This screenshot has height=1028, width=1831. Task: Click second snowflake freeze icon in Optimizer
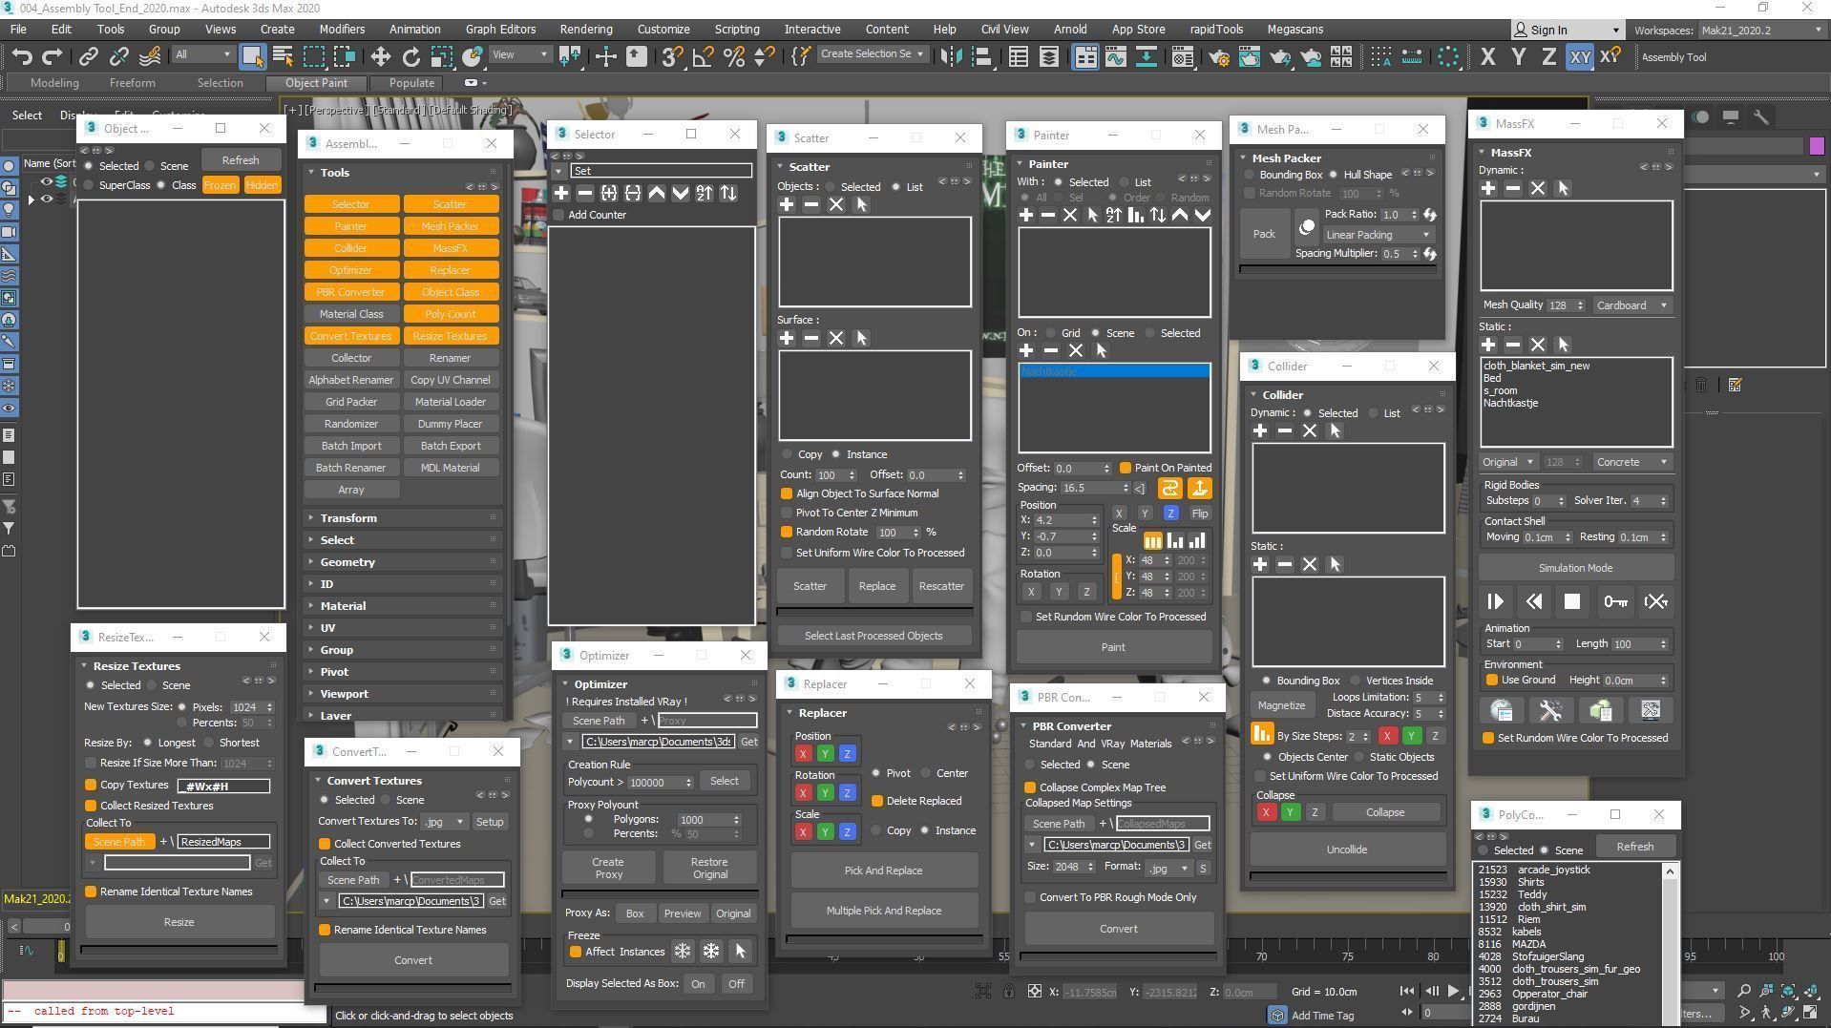711,951
